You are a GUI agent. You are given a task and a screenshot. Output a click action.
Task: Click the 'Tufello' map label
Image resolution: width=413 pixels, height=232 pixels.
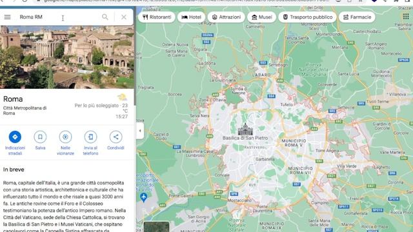pyautogui.click(x=287, y=104)
